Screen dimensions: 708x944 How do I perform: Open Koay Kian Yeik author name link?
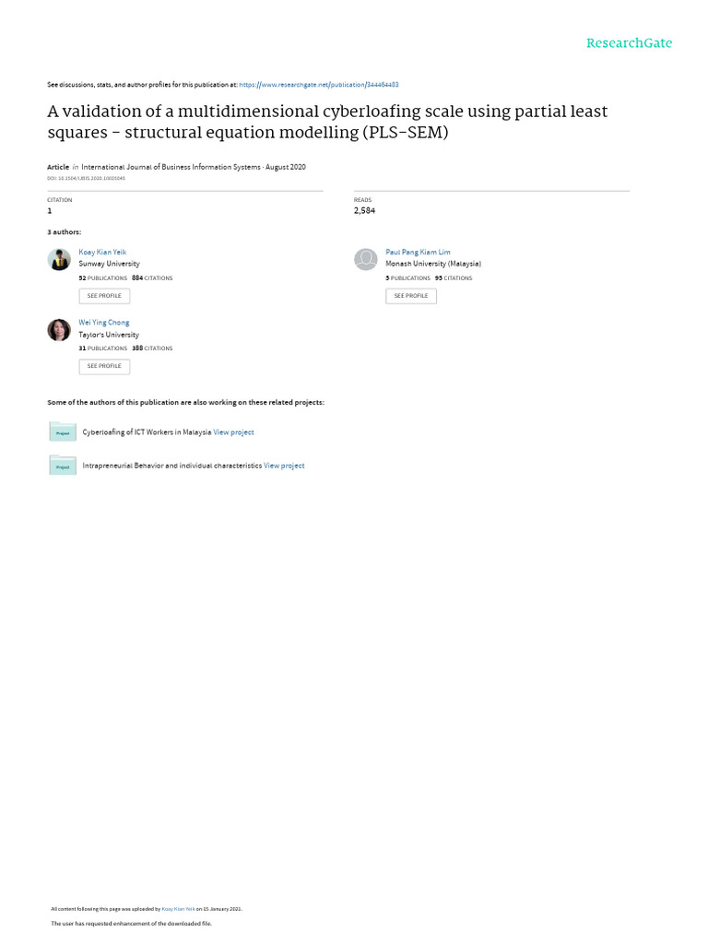point(102,252)
